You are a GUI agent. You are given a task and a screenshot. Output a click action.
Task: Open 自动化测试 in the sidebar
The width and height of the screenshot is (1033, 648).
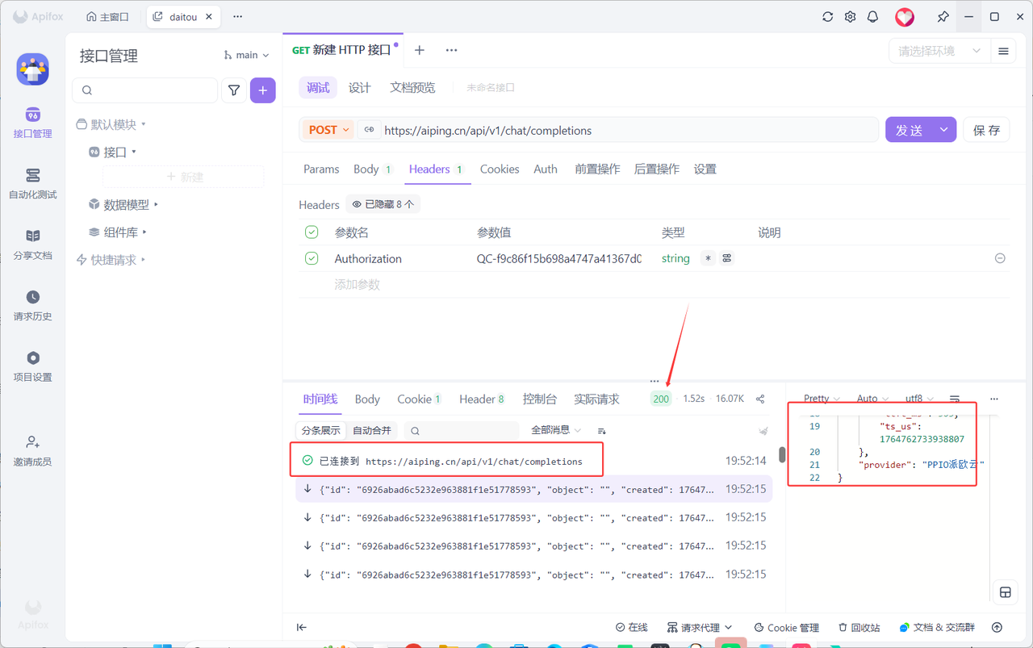[32, 184]
